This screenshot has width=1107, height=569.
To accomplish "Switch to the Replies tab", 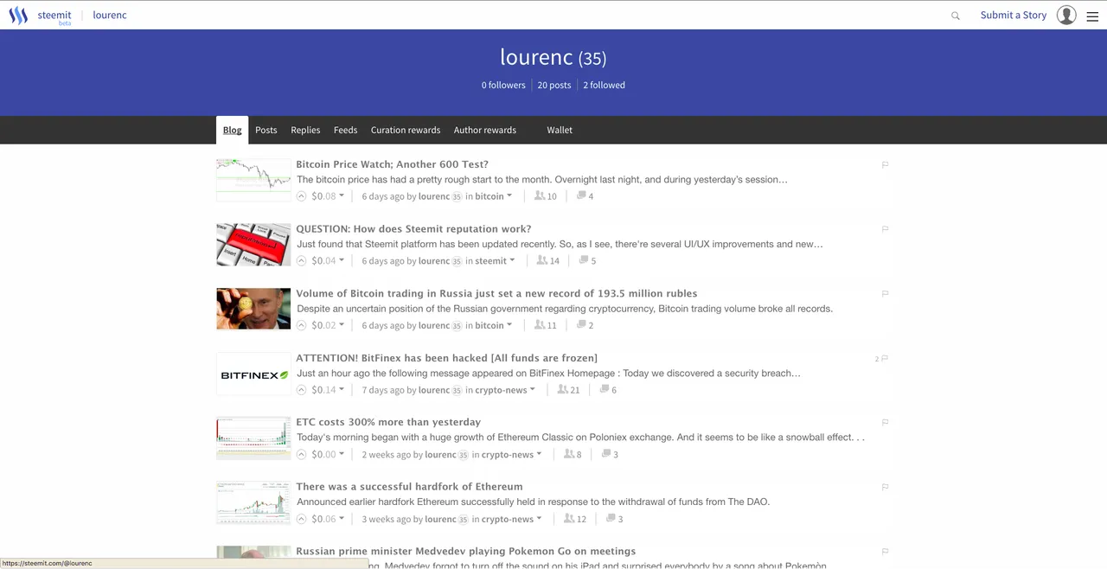I will tap(305, 130).
